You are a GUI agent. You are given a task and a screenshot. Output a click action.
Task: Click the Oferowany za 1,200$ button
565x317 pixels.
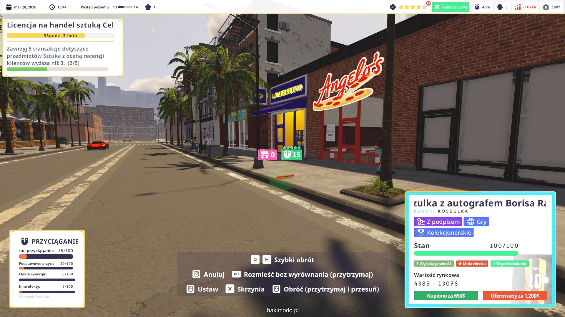click(515, 296)
